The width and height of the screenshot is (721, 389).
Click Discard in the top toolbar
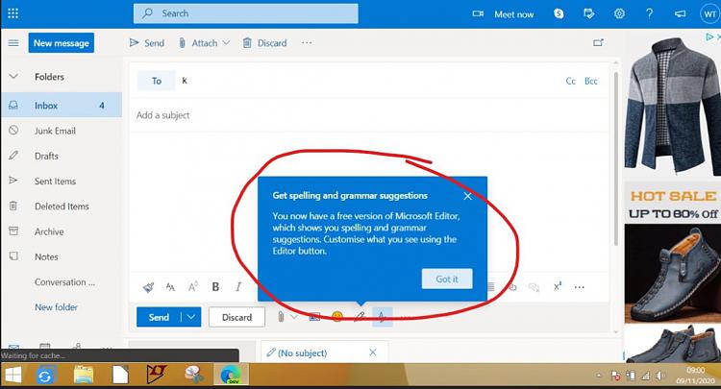click(x=264, y=42)
